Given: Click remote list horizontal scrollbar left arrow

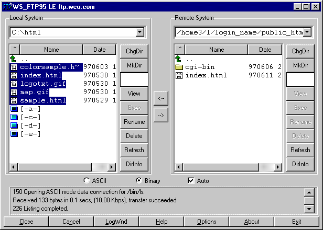Looking at the screenshot, I should pyautogui.click(x=179, y=167).
